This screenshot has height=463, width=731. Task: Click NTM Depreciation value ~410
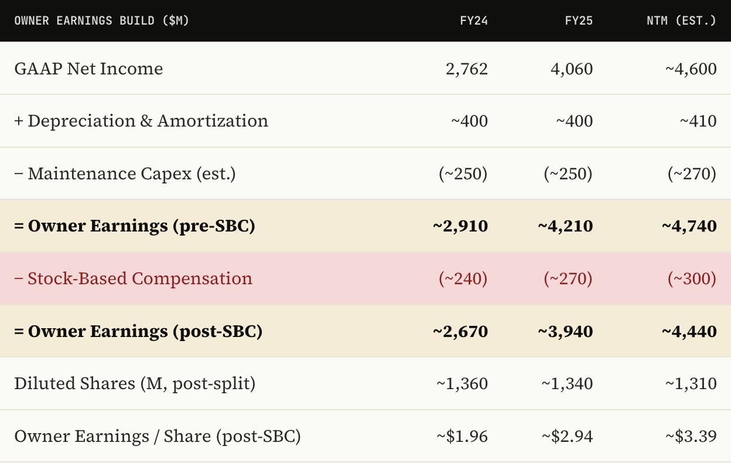click(698, 121)
